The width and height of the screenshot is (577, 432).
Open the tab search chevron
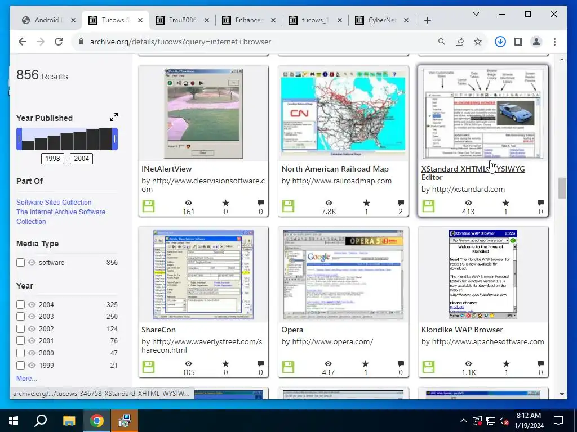(476, 14)
